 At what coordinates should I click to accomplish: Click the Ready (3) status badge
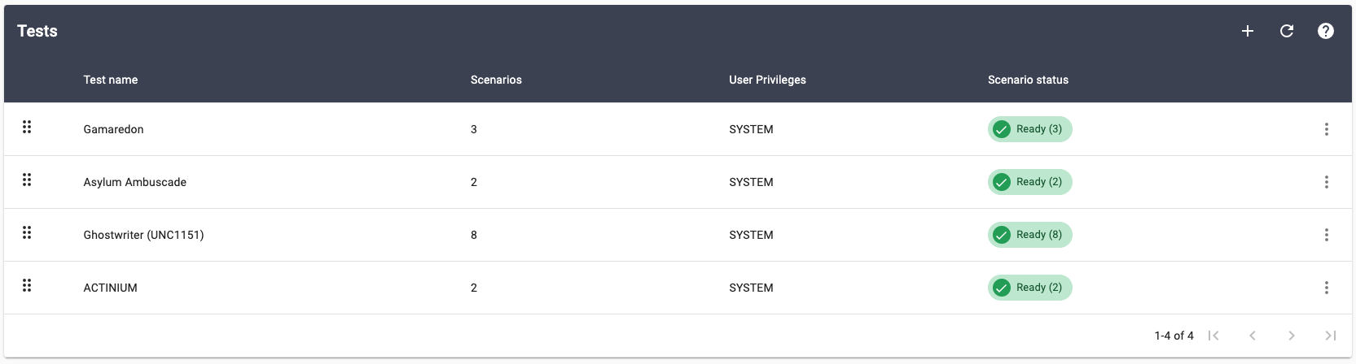(x=1029, y=129)
